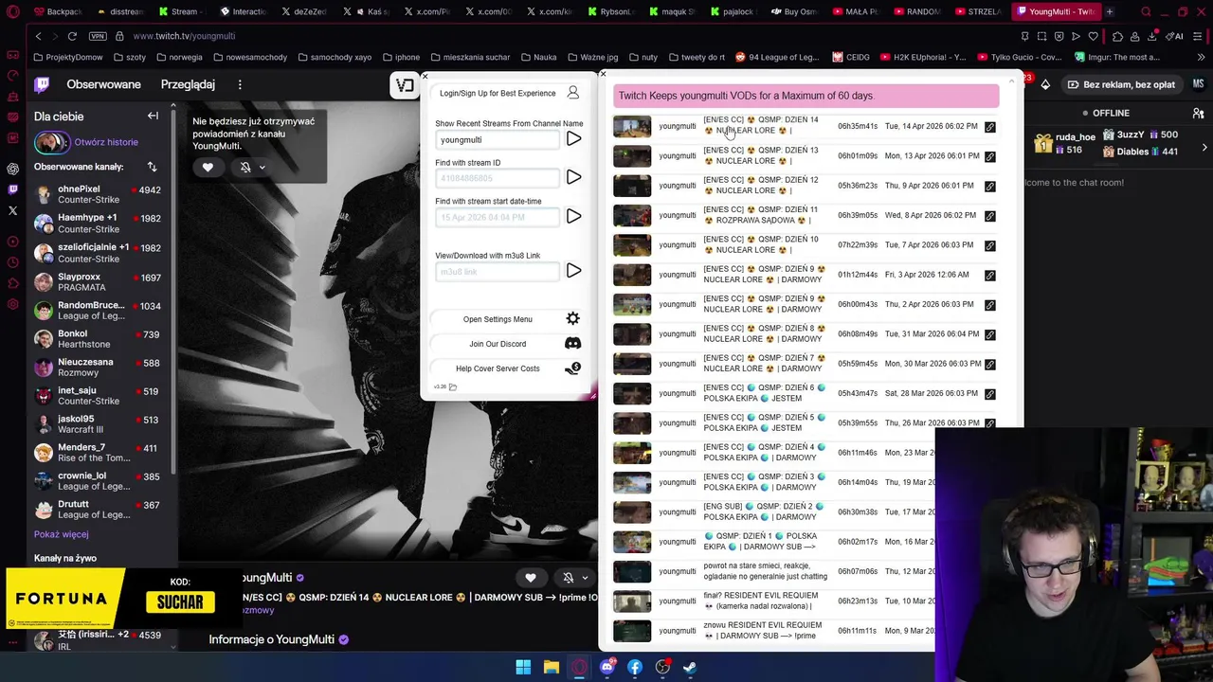
Task: Expand notification options chevron in popup
Action: tap(263, 168)
